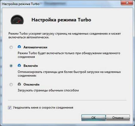Click the Отключён option label
135x126 pixels.
[31, 85]
